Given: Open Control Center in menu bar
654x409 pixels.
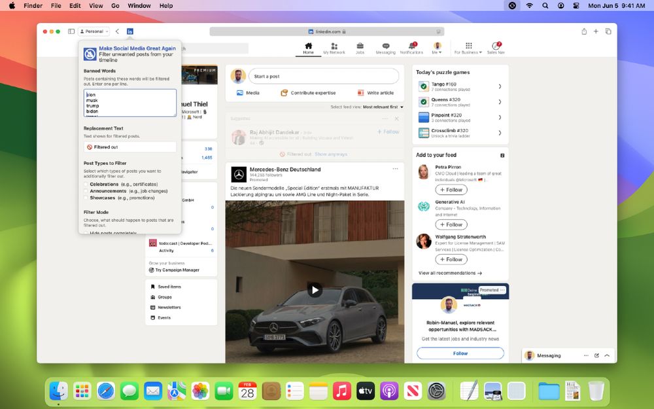Looking at the screenshot, I should [576, 5].
